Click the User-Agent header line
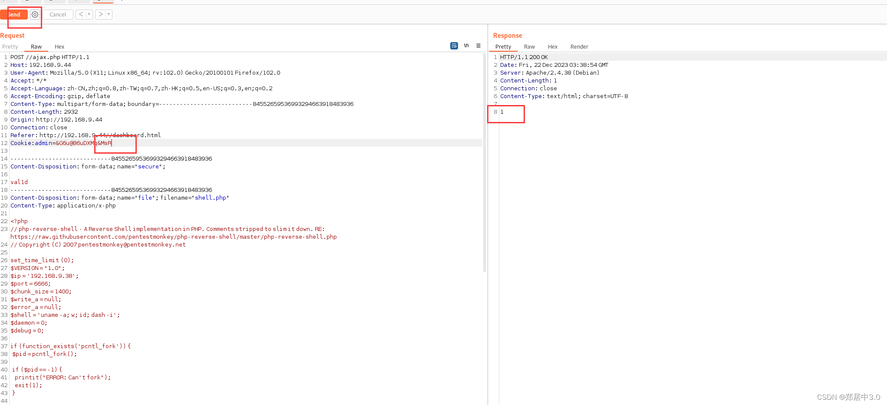This screenshot has height=405, width=887. click(145, 72)
